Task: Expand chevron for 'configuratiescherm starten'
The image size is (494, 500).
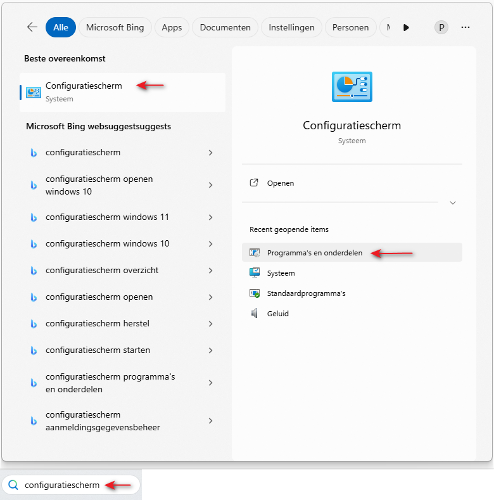Action: (x=210, y=350)
